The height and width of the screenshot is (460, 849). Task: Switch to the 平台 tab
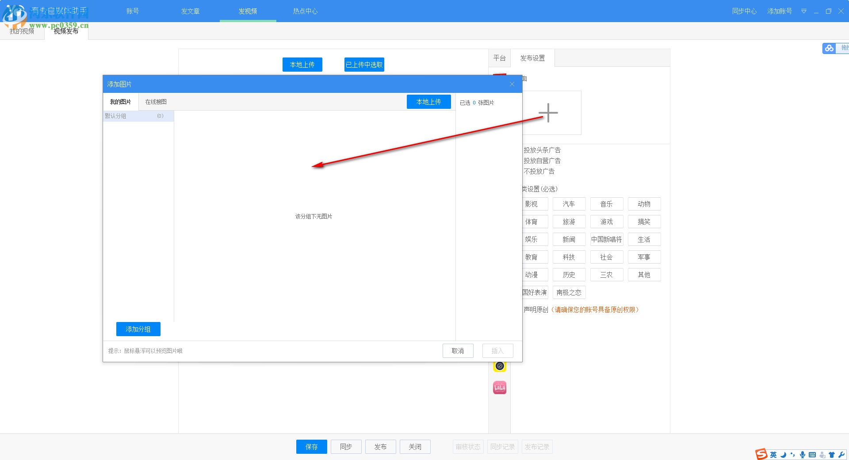(x=500, y=58)
